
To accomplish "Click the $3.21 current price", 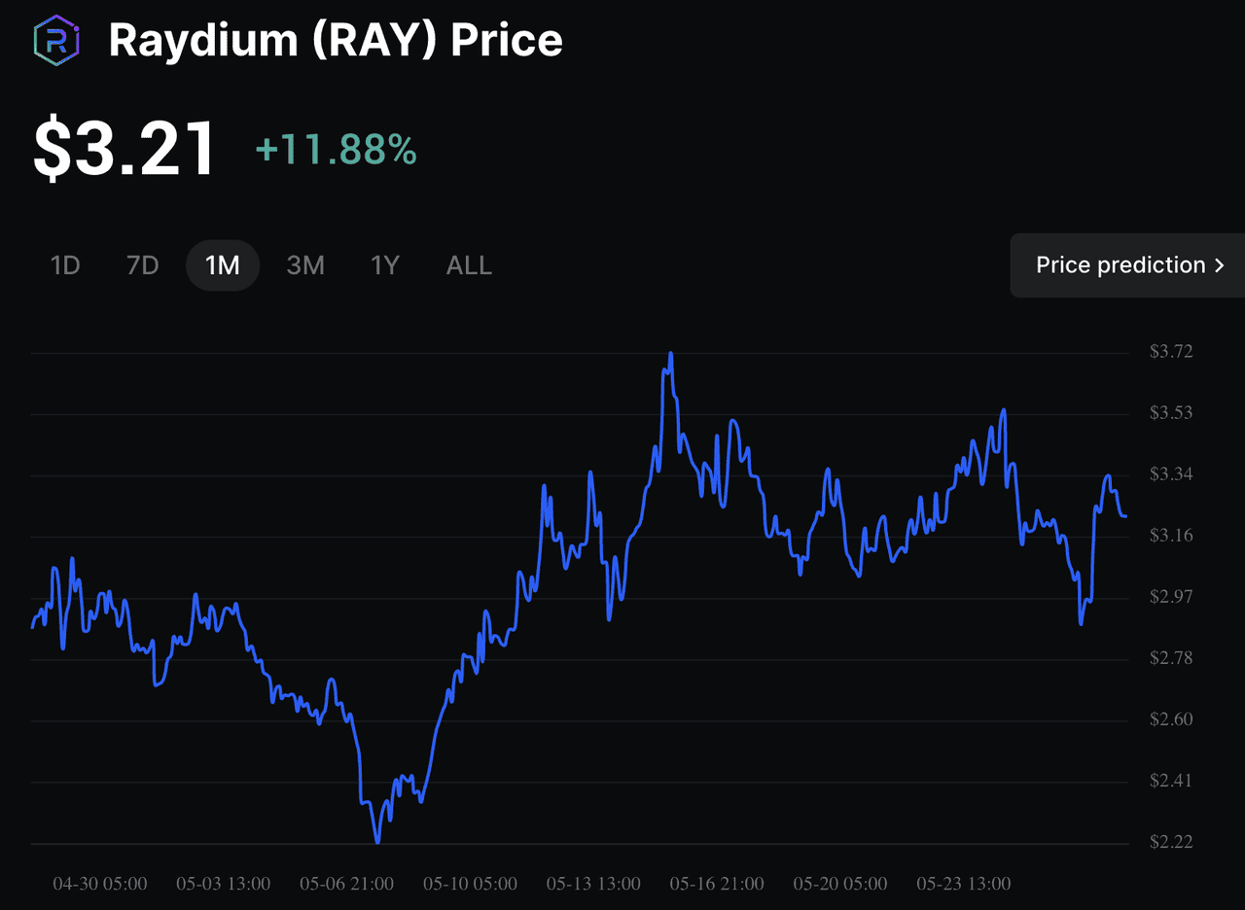I will (124, 149).
